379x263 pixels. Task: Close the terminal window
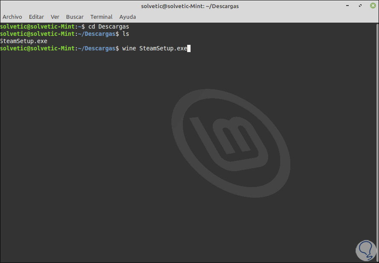coord(373,6)
